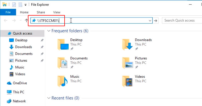The height and width of the screenshot is (106, 202).
Task: Select the Music folder icon in Frequent folders
Action: click(63, 81)
